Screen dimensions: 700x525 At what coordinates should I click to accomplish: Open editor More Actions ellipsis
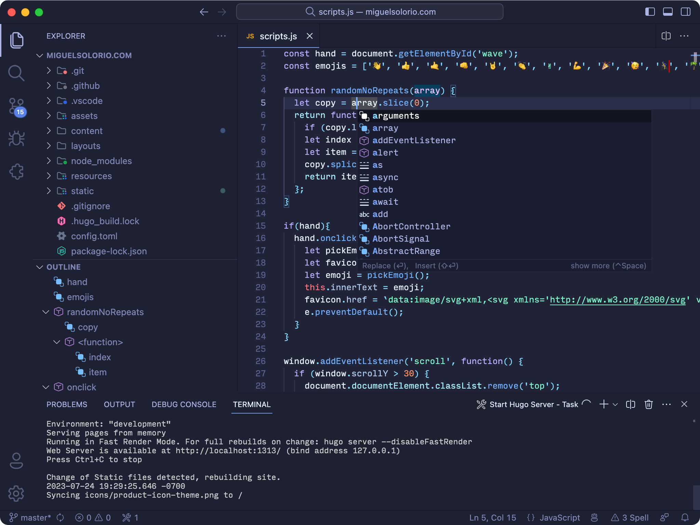[684, 36]
